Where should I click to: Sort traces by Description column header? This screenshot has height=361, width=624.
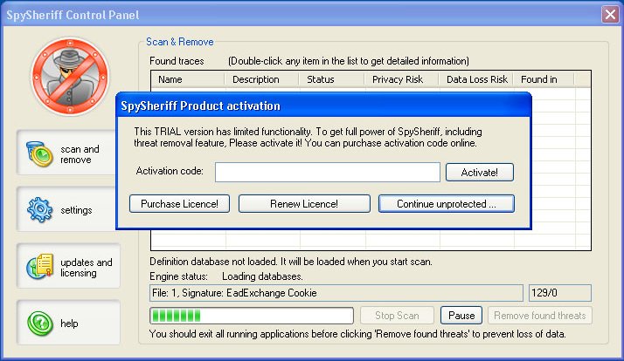(x=261, y=79)
